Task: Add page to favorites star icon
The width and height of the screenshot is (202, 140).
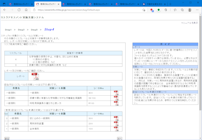Action: [144, 10]
